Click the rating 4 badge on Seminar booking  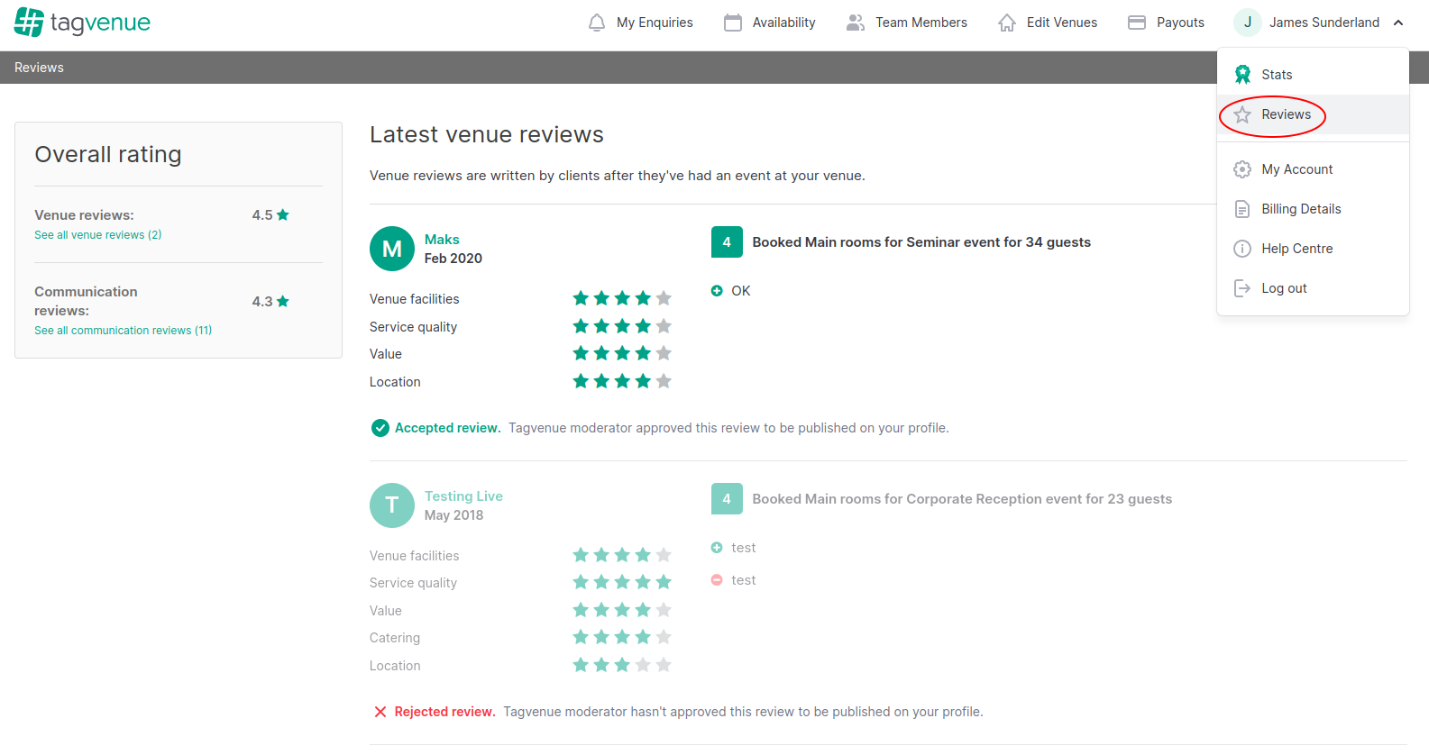point(727,242)
